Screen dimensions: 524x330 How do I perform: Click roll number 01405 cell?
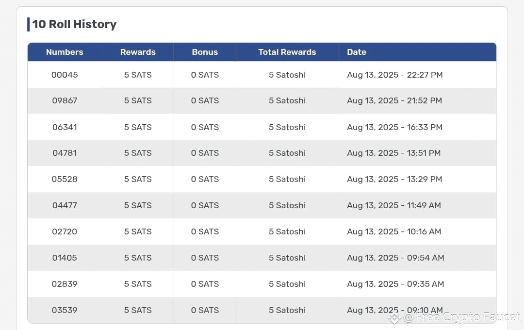(65, 257)
